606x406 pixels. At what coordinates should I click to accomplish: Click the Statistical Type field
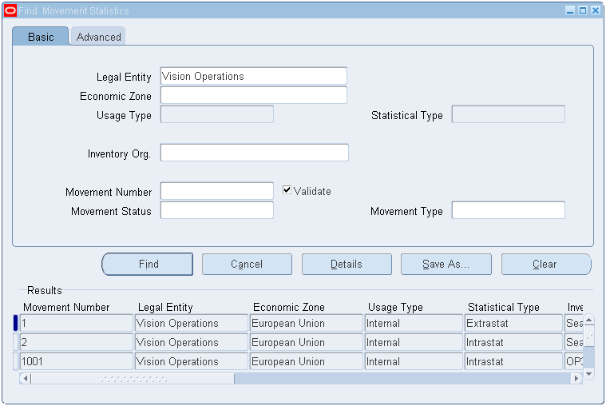[x=509, y=114]
